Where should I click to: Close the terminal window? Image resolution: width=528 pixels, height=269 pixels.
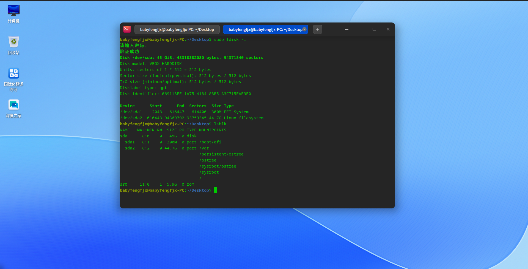tap(388, 29)
